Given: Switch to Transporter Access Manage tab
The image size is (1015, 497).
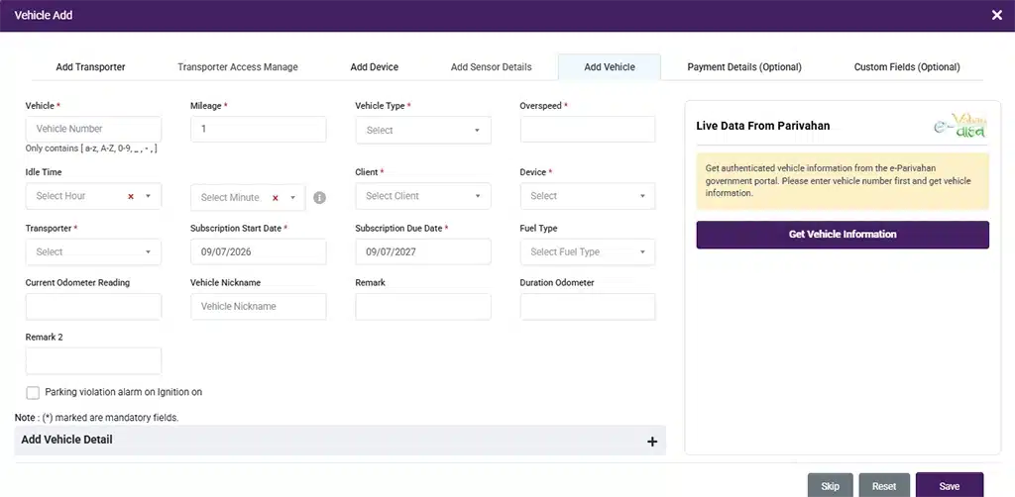Looking at the screenshot, I should (238, 67).
